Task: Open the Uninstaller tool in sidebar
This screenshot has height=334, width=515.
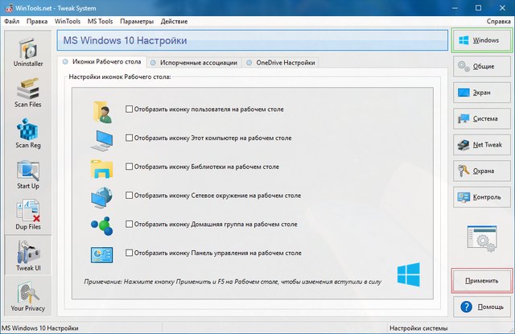Action: tap(27, 53)
